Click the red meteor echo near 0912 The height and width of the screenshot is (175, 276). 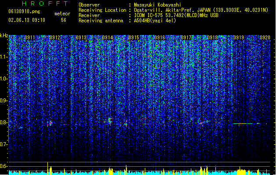pos(50,123)
